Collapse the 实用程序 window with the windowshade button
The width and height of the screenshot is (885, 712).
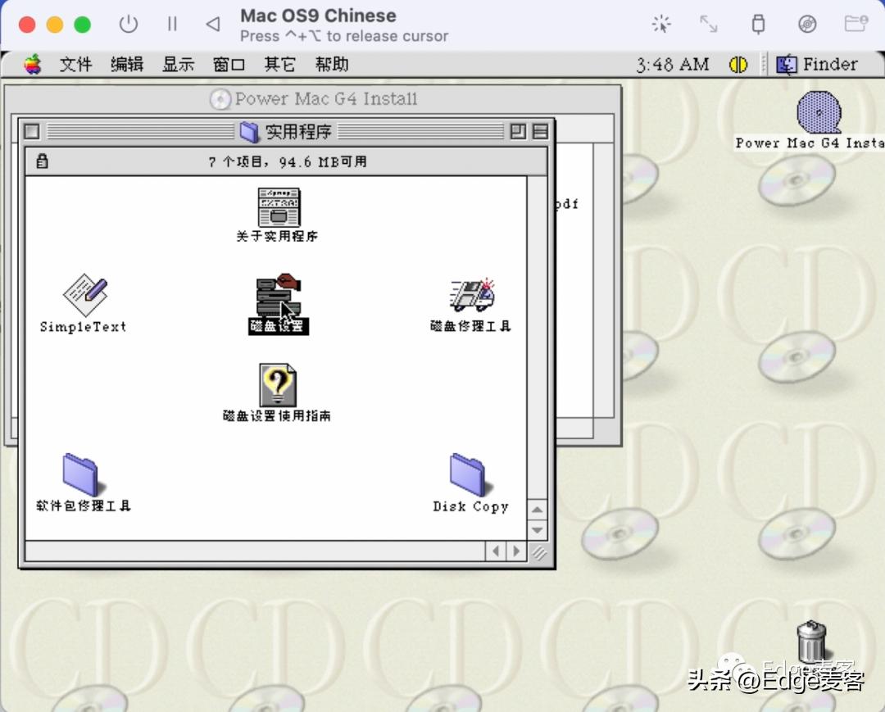click(538, 131)
